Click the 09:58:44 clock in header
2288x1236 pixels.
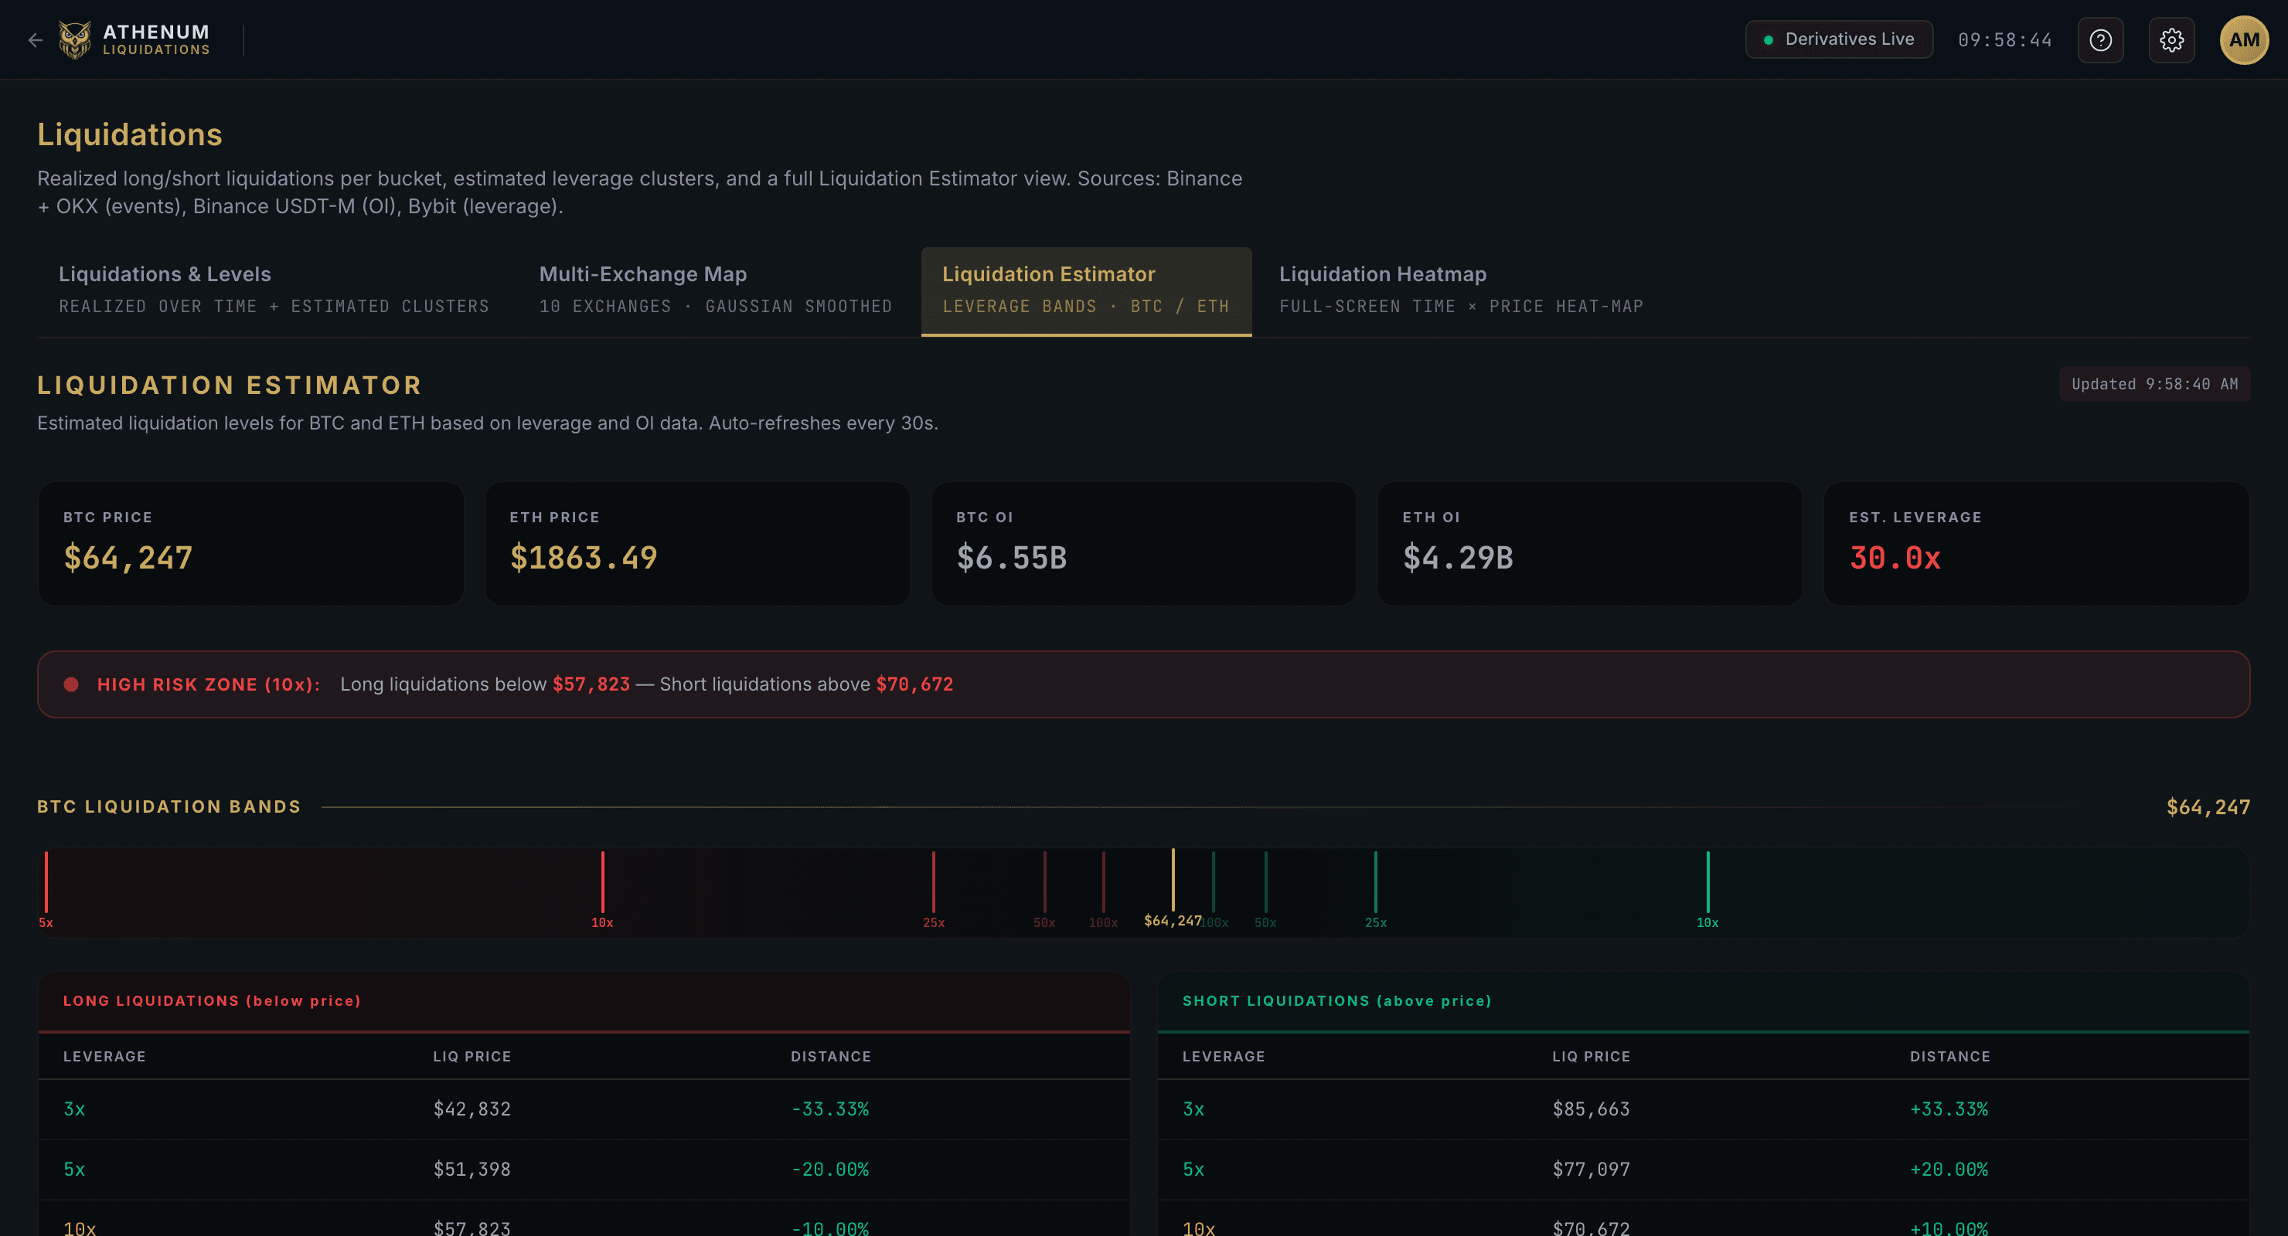pos(2004,40)
